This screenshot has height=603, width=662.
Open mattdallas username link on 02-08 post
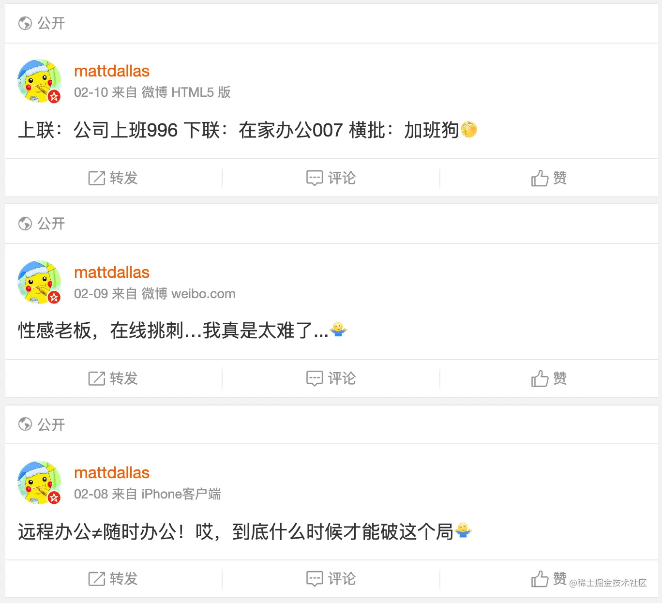pyautogui.click(x=112, y=473)
